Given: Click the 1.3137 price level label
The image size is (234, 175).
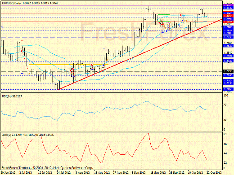Looking at the screenshot, I should click(228, 8).
